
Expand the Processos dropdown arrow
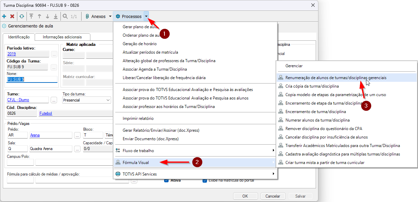146,16
